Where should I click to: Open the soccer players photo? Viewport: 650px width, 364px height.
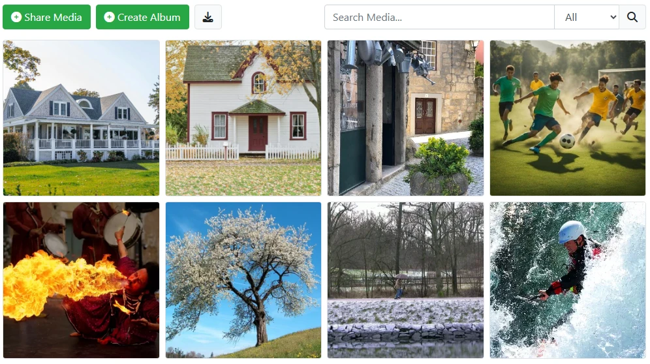[x=568, y=117]
